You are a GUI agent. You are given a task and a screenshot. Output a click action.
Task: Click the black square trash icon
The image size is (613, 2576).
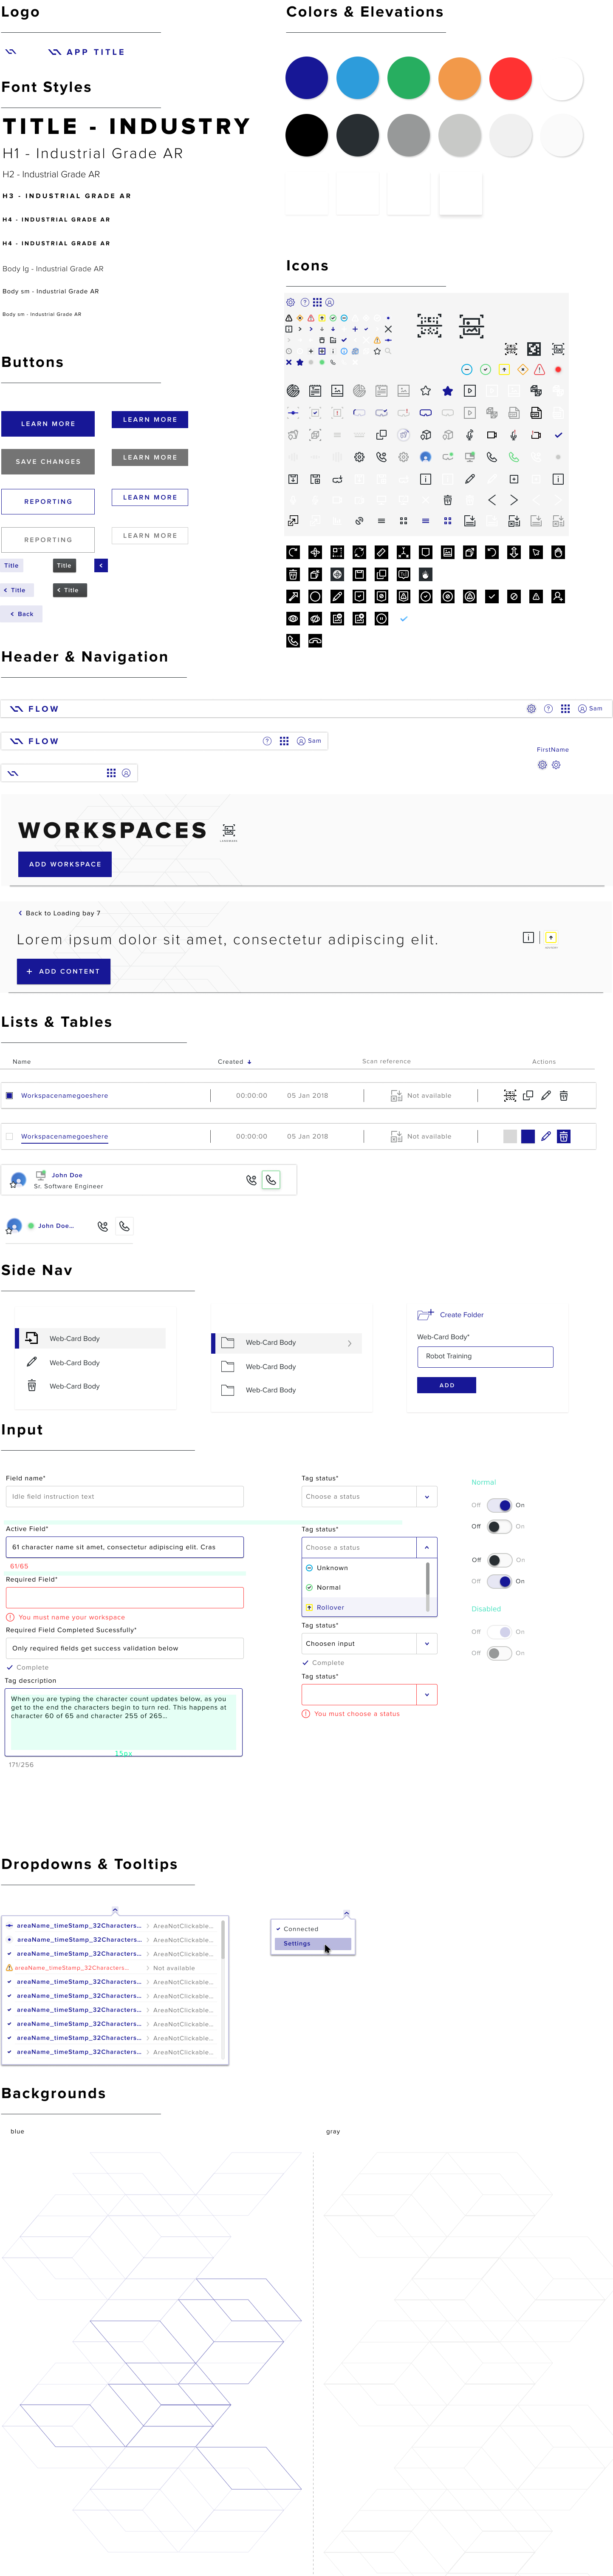(293, 574)
